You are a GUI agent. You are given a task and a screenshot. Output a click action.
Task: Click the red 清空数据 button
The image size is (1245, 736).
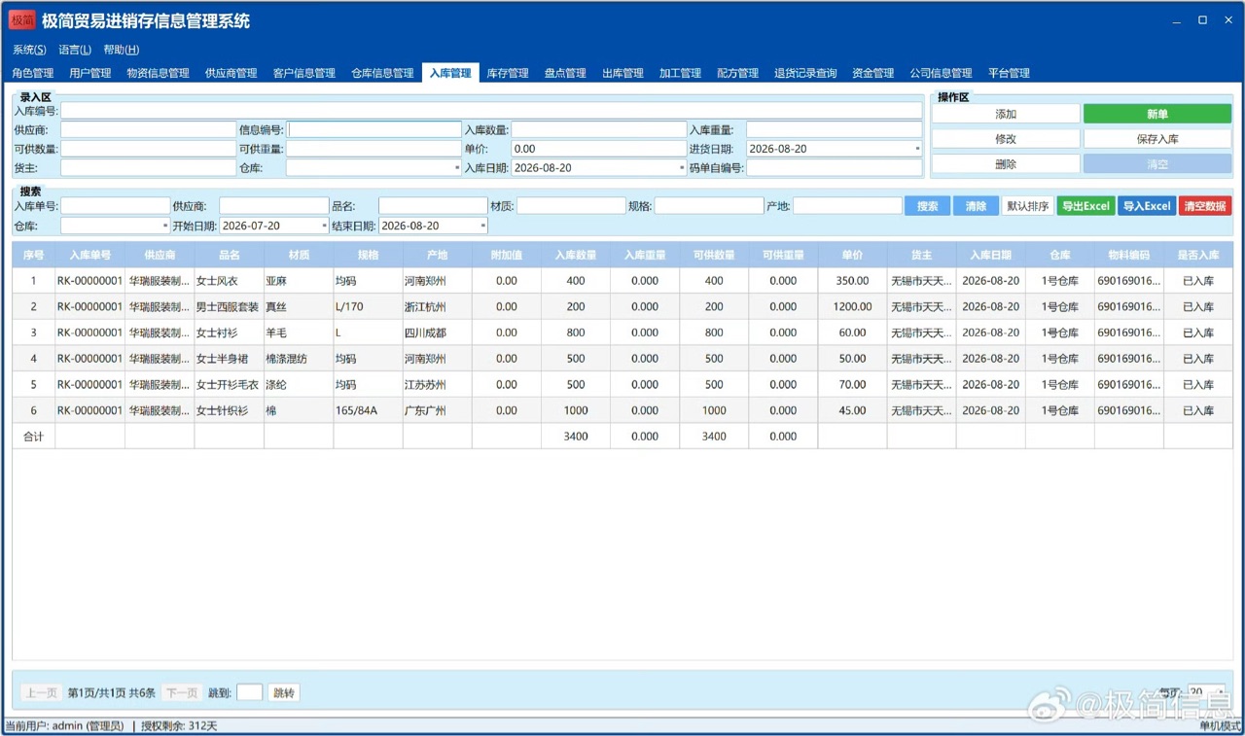point(1205,206)
